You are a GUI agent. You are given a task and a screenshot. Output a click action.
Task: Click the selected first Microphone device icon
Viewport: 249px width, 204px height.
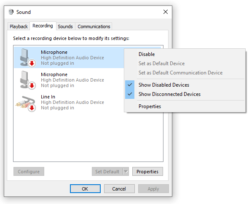[28, 57]
